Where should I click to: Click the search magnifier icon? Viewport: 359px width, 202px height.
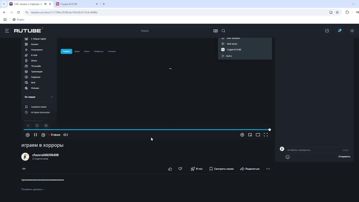pos(223,31)
